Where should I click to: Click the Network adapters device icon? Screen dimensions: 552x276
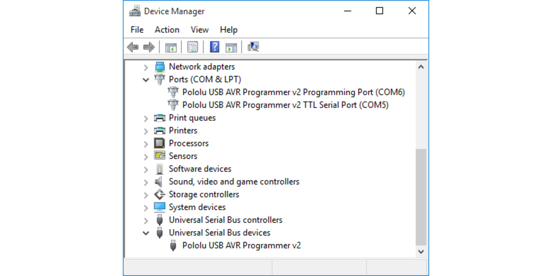pos(160,66)
